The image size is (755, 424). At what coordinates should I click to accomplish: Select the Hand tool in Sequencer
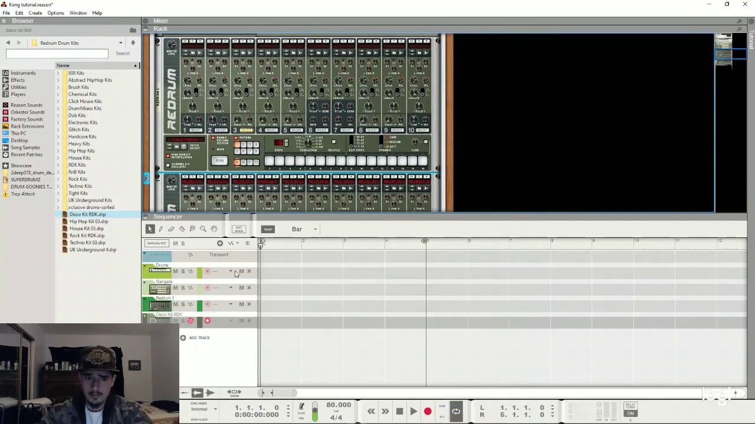click(x=214, y=229)
